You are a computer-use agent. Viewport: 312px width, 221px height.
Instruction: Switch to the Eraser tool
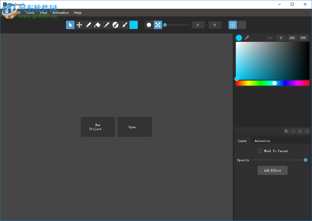97,25
